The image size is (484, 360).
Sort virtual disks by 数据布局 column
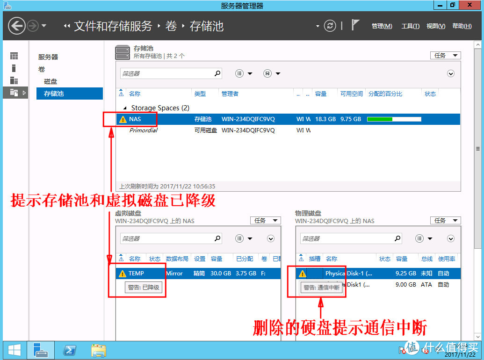point(177,259)
